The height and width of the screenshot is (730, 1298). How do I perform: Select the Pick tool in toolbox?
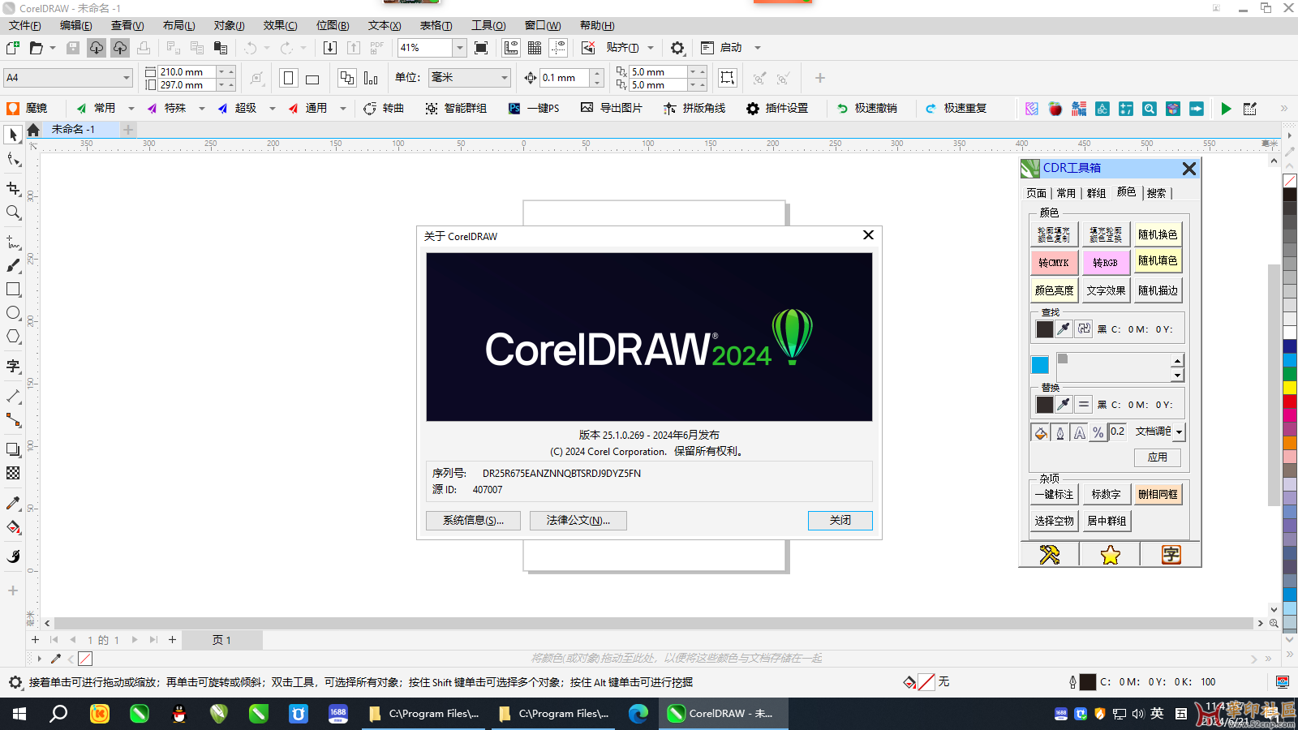13,135
